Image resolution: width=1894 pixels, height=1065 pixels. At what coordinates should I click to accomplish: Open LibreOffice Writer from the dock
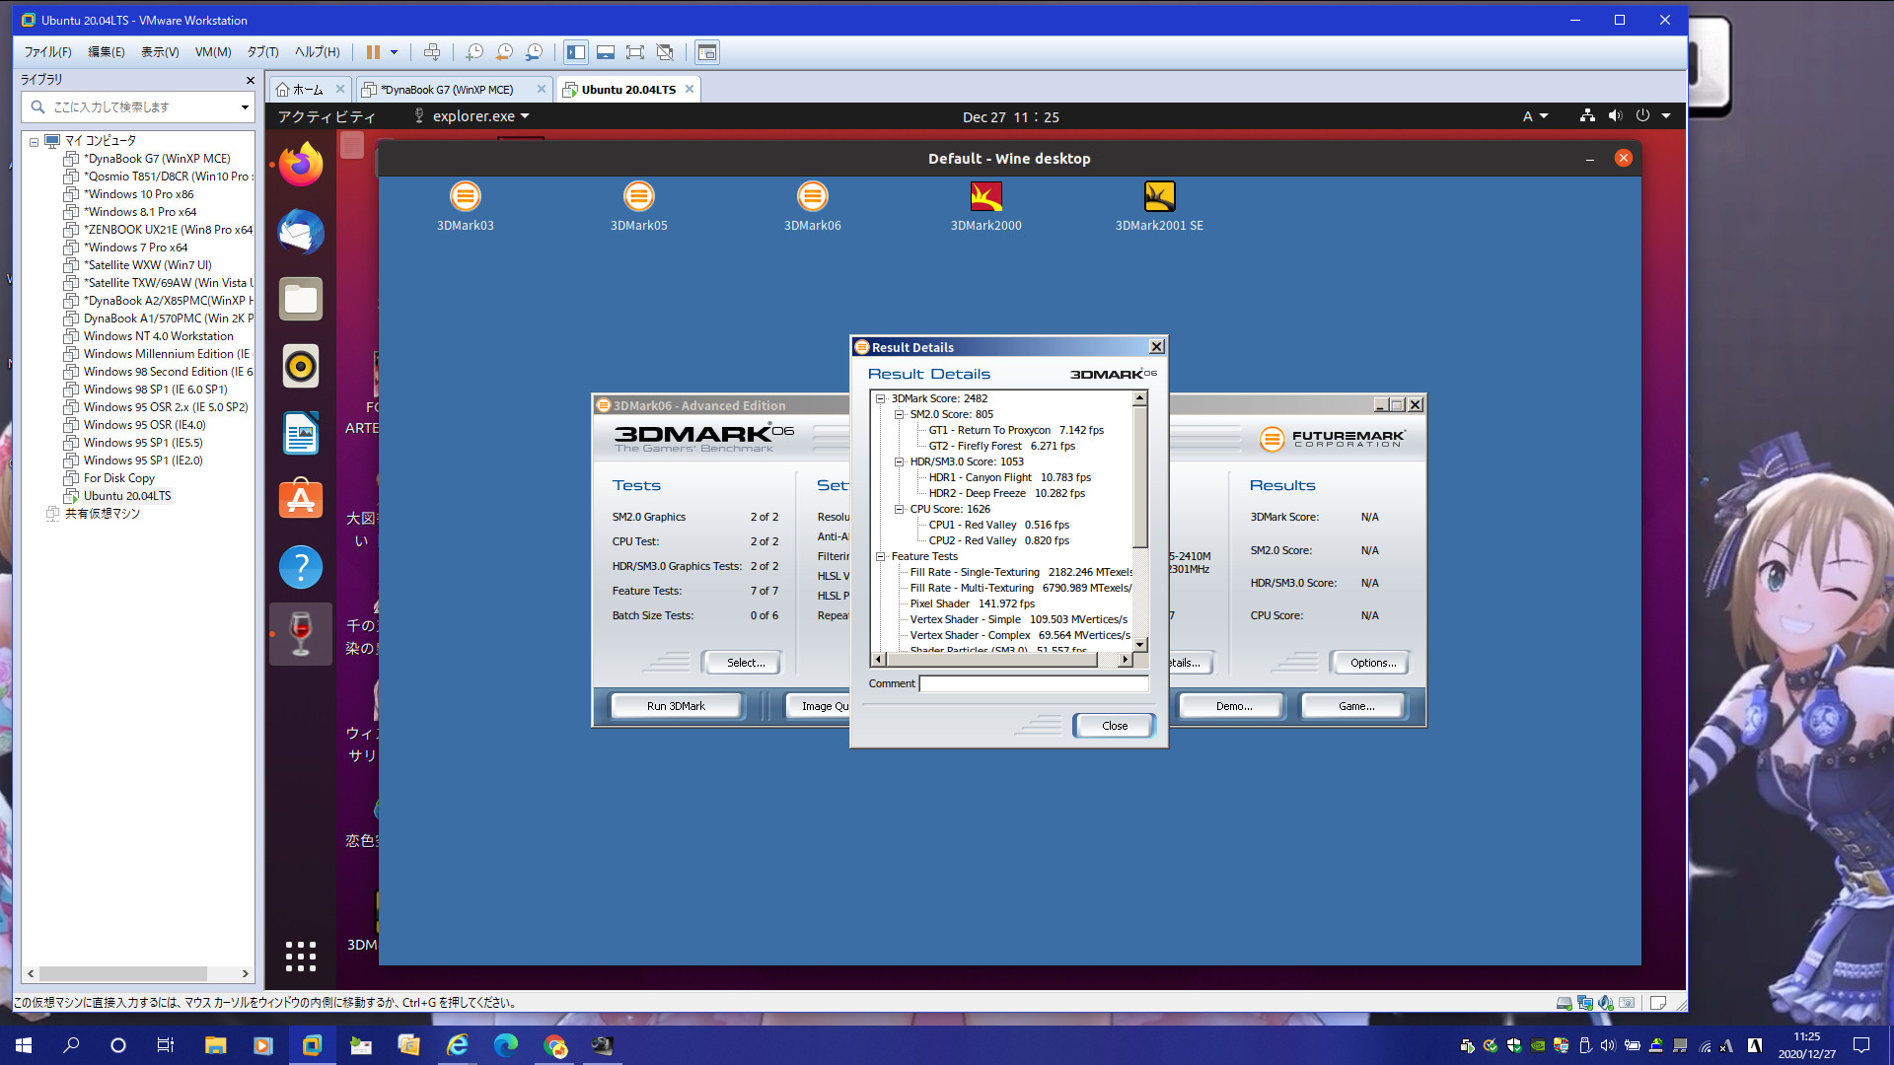[x=301, y=433]
